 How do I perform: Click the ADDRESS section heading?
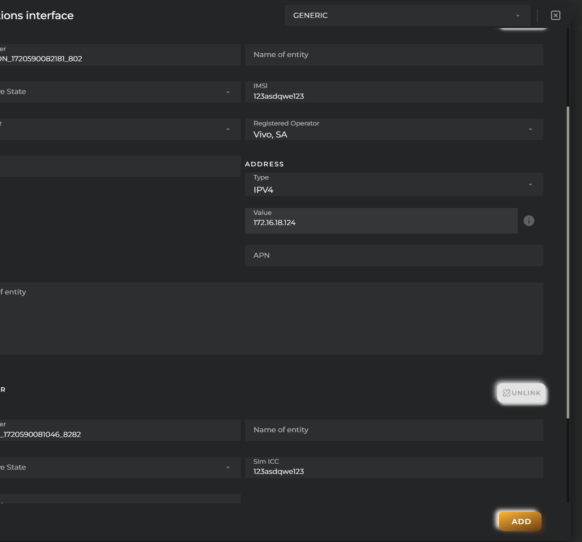[264, 164]
